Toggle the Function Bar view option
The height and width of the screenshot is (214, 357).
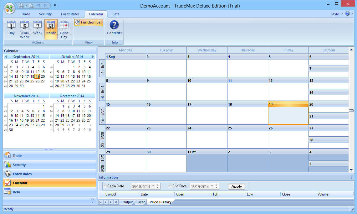tap(89, 22)
